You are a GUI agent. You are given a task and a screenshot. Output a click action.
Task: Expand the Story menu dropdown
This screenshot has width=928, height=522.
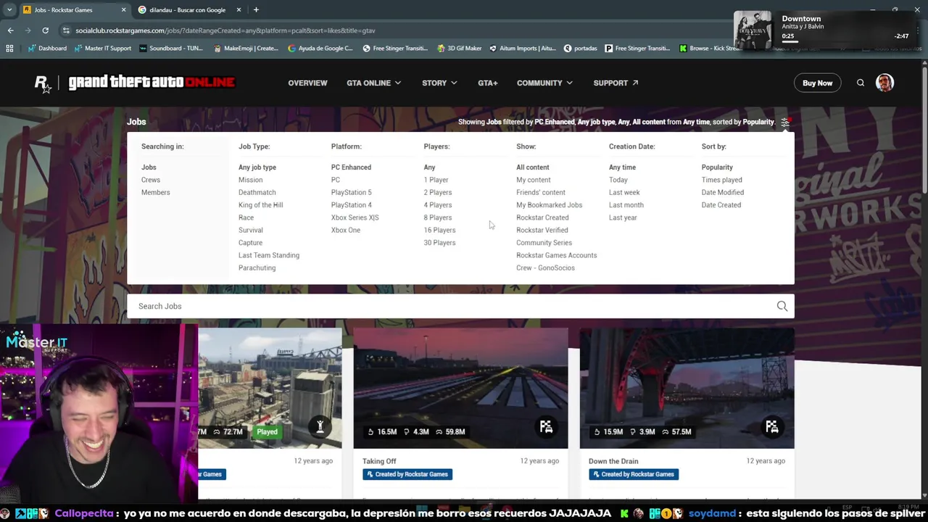[x=439, y=83]
